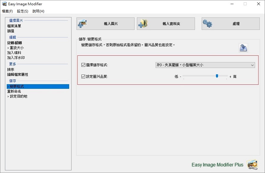Open the Easy Image Modifier Plus link

(x=217, y=164)
